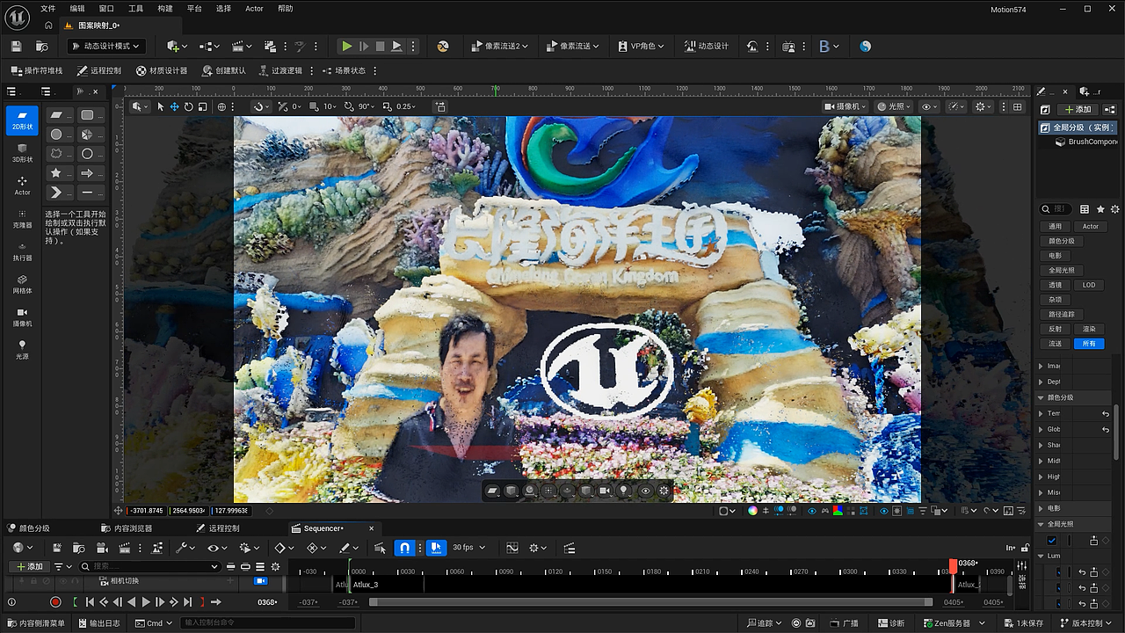Open the 输出日志 panel
1125x633 pixels.
(x=99, y=623)
